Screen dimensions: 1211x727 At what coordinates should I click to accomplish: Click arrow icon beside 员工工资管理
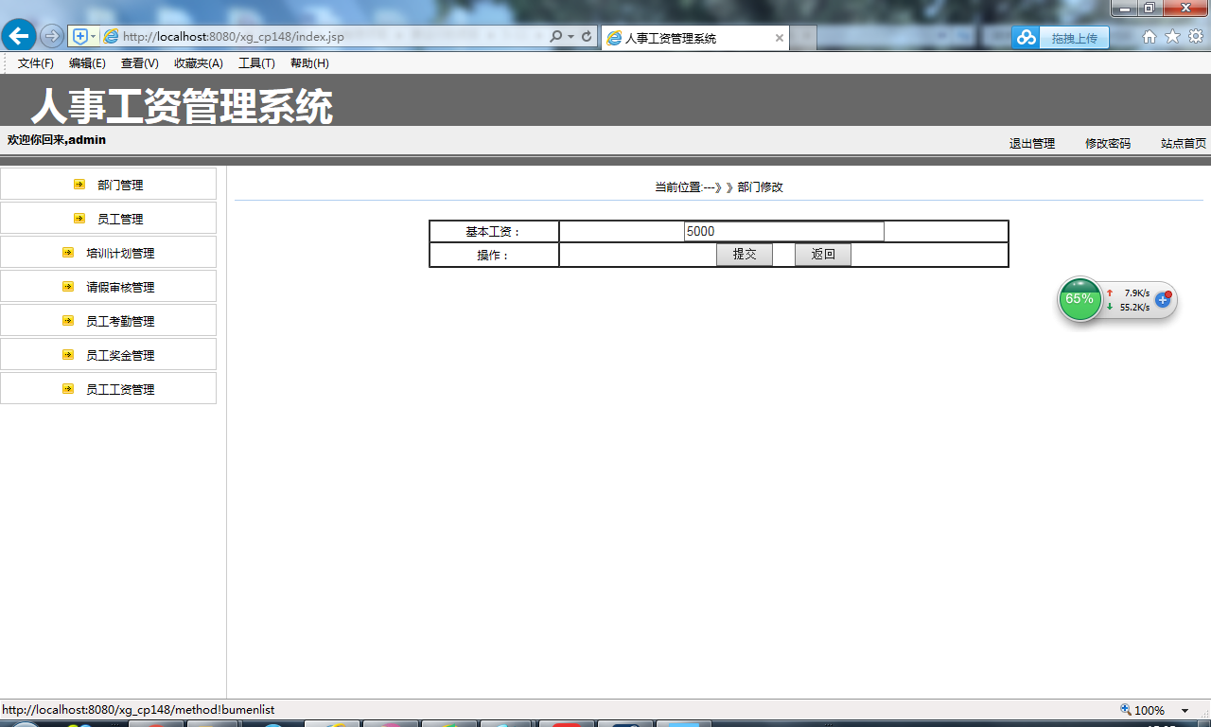pos(68,389)
